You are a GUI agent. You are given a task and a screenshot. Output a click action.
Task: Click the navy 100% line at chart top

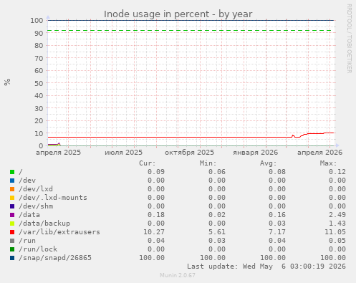(x=191, y=20)
